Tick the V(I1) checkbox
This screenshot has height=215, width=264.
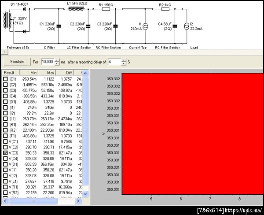(6, 170)
